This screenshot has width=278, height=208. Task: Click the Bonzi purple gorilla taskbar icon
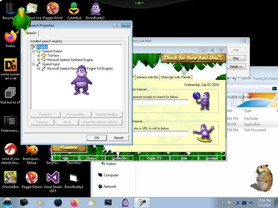click(x=125, y=203)
